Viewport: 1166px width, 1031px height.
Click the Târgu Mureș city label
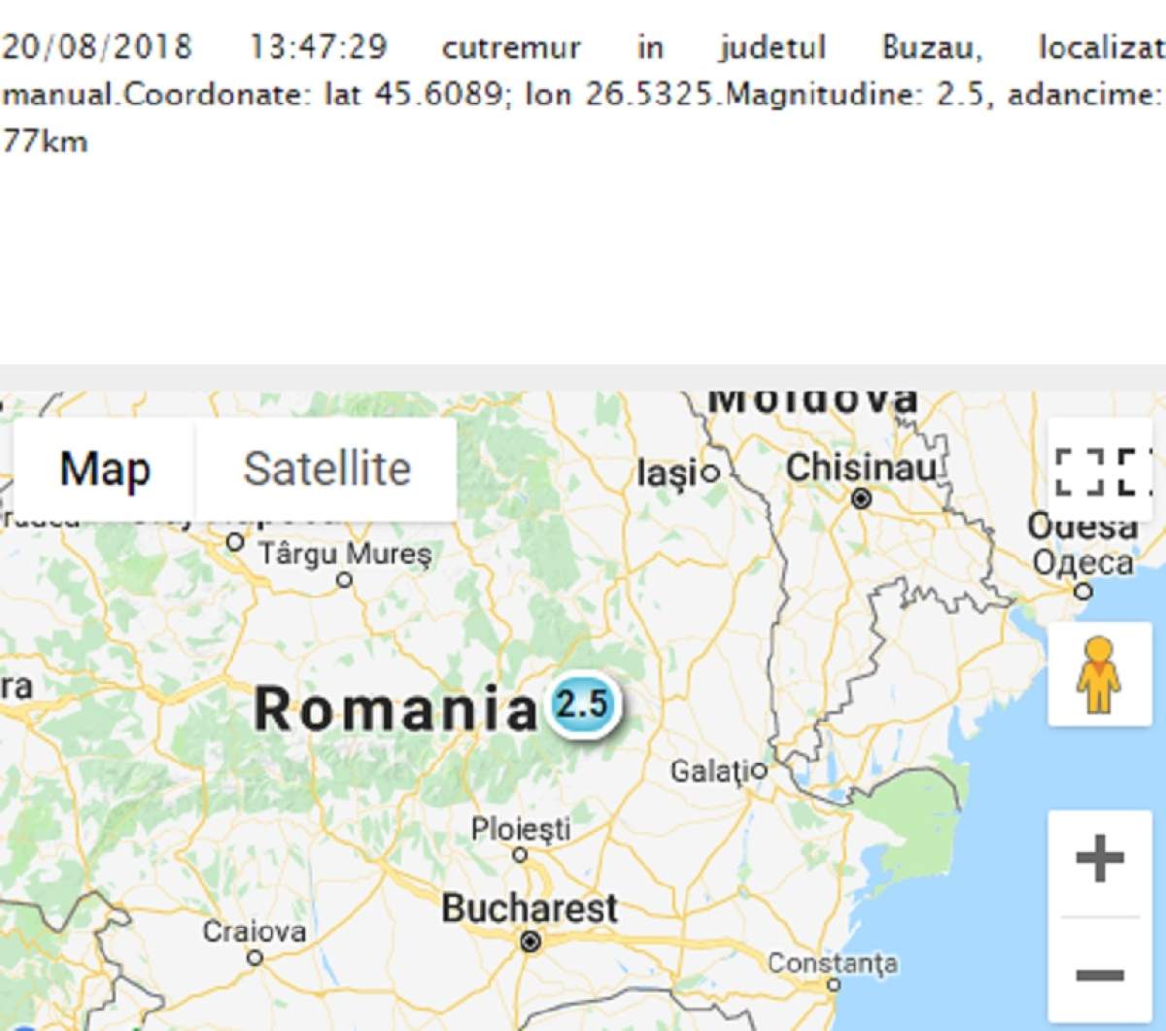[345, 555]
